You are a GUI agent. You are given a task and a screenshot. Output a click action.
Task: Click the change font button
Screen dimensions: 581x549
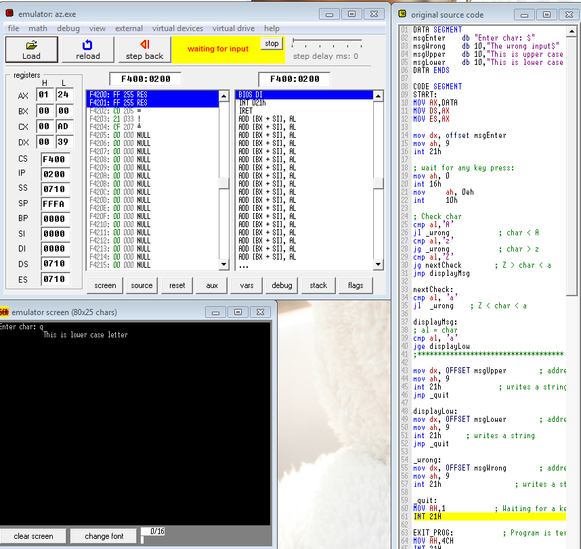104,536
